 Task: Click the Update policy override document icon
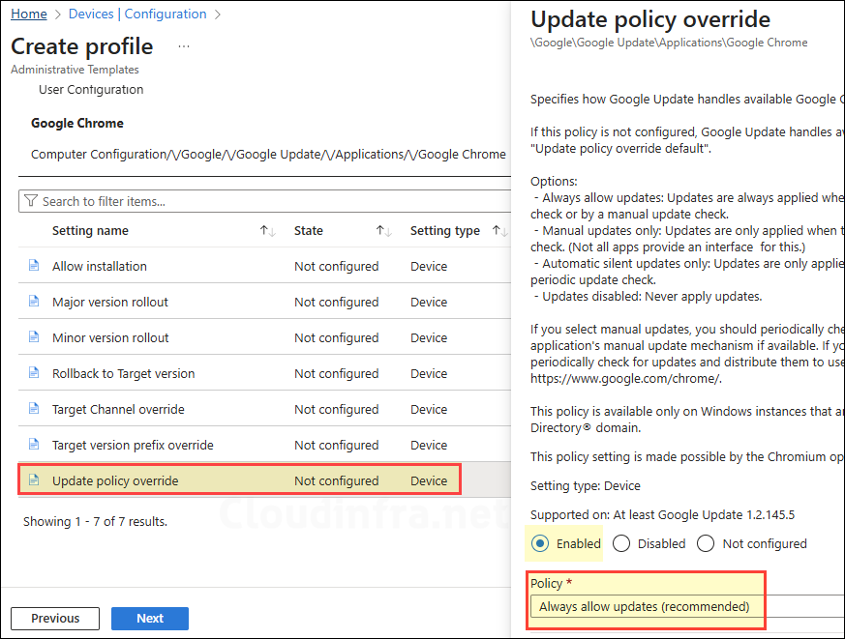coord(34,480)
